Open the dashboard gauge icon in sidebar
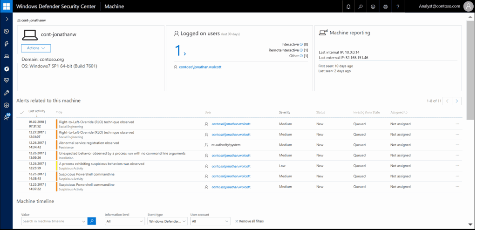477x230 pixels. tap(7, 31)
